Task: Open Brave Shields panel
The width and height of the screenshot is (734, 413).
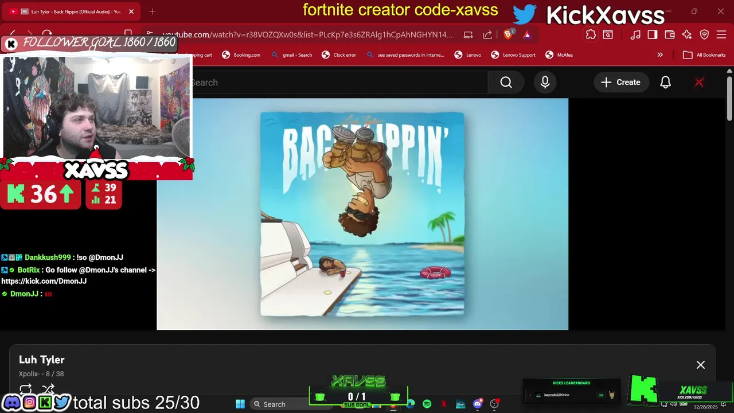Action: 508,34
